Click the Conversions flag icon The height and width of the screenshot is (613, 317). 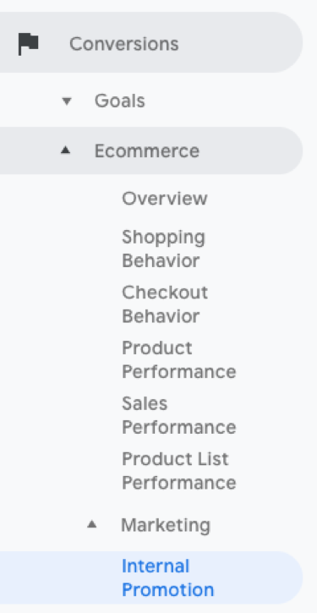tap(28, 43)
